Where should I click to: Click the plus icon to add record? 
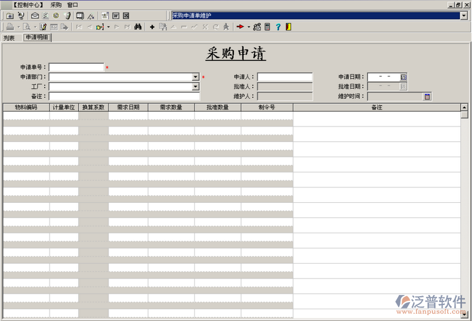(152, 27)
